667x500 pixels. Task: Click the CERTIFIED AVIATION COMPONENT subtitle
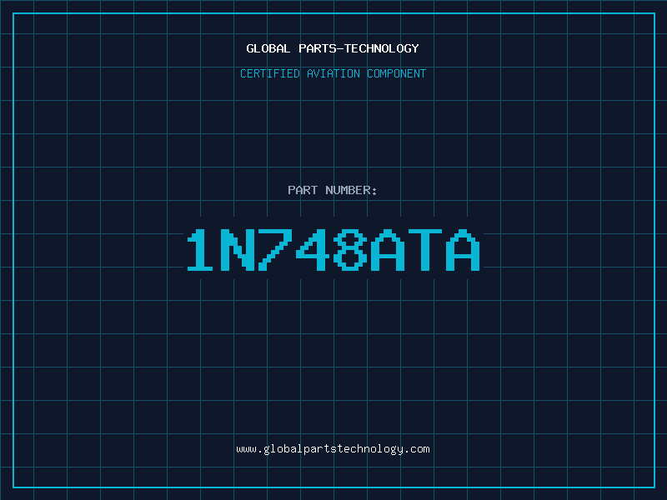333,73
